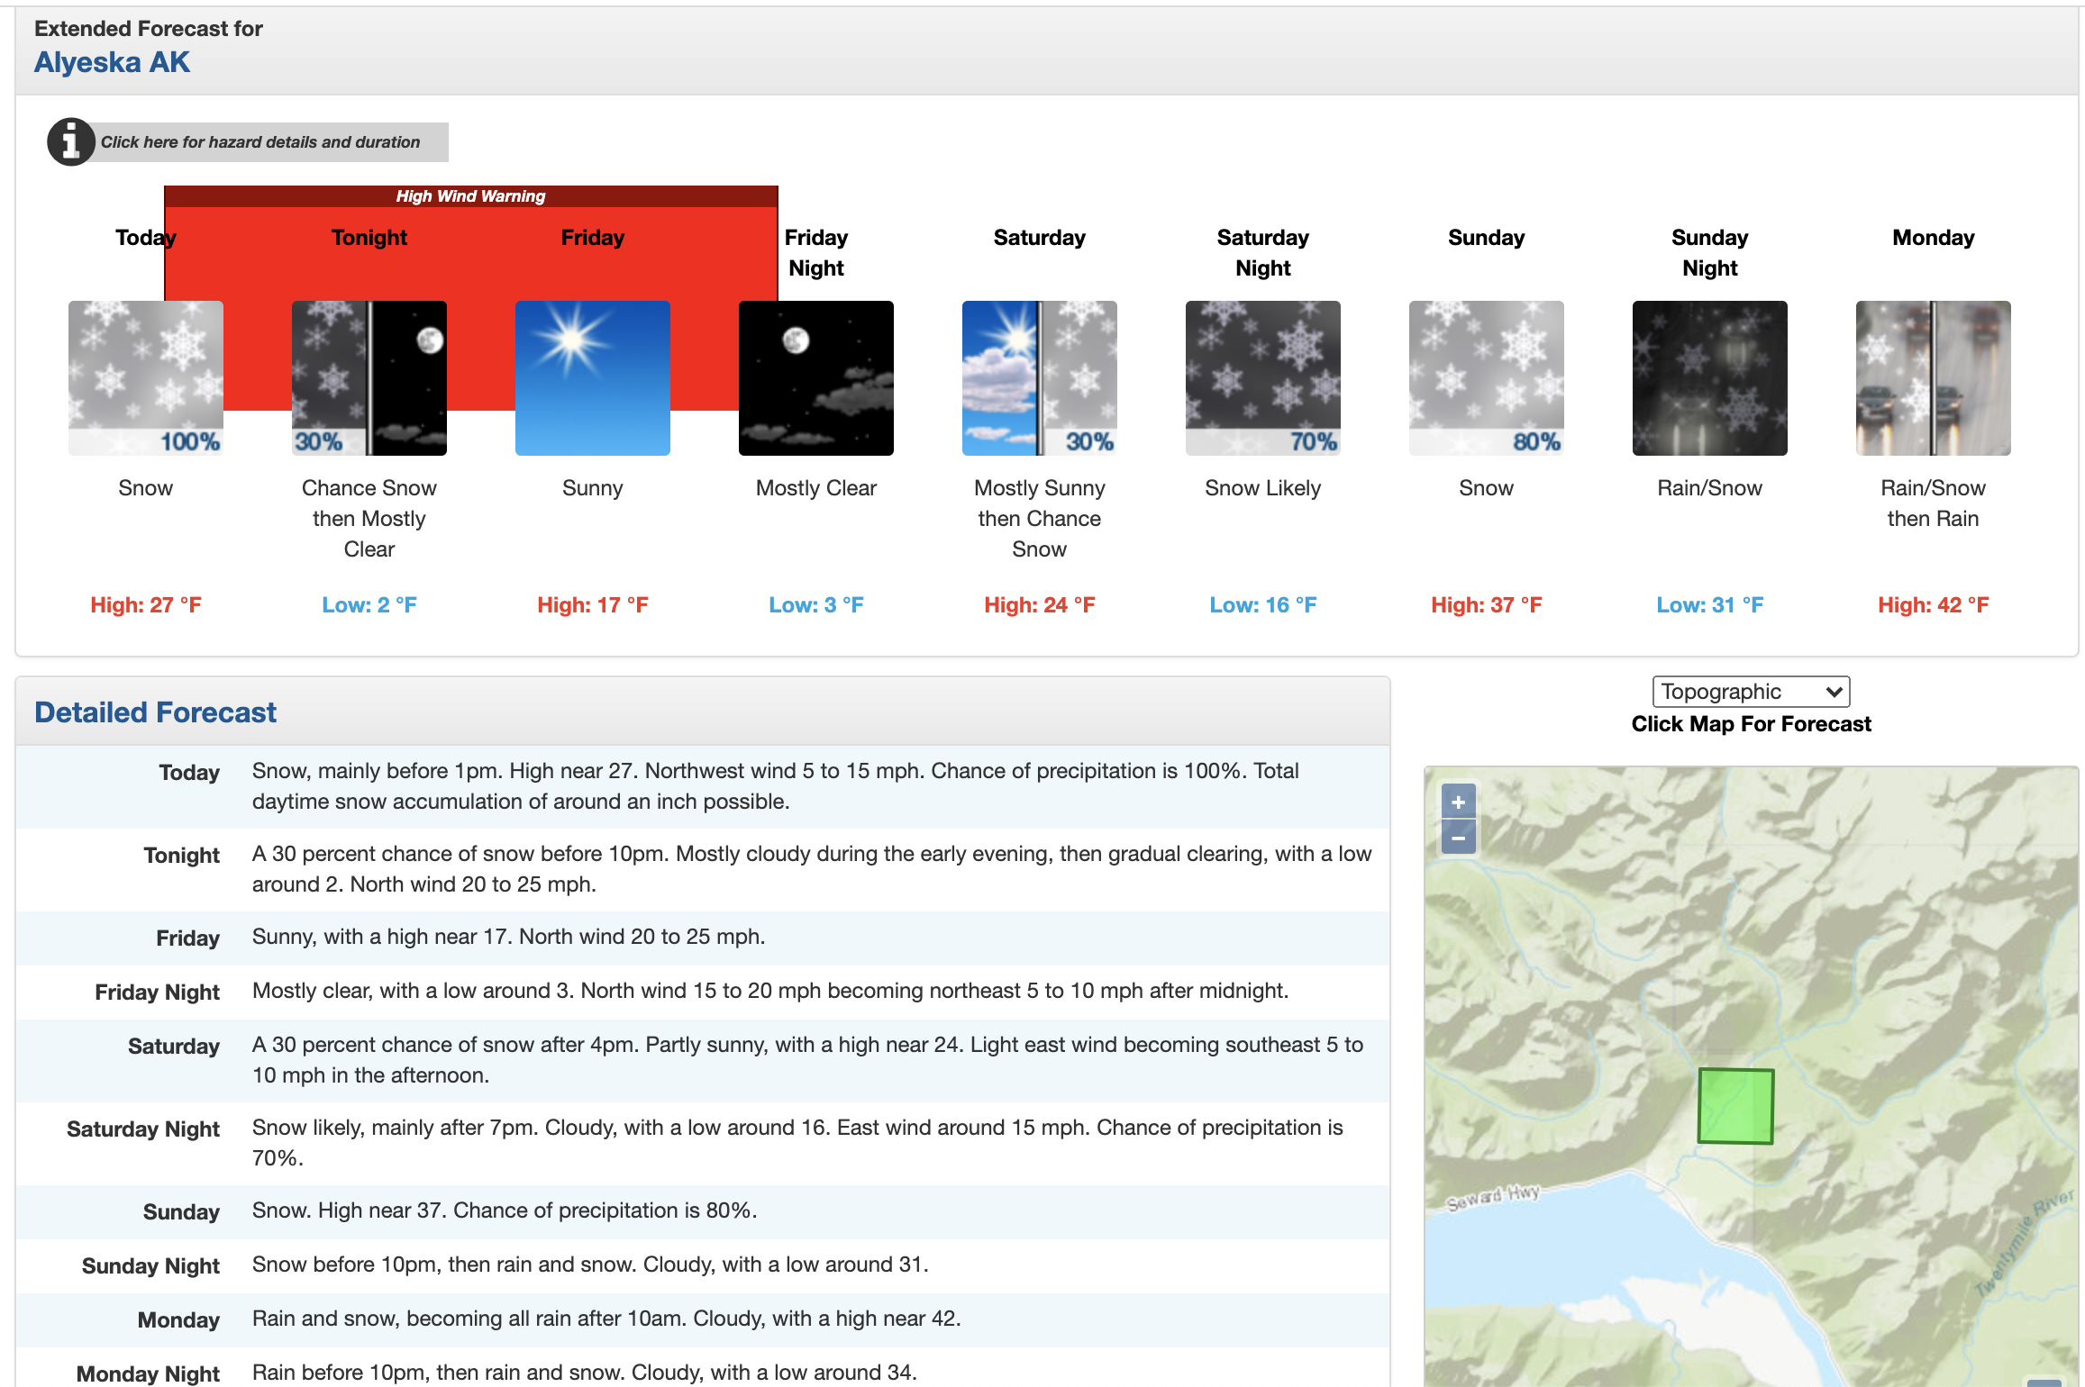Image resolution: width=2085 pixels, height=1387 pixels.
Task: Select the Tonight row label in detailed forecast
Action: [181, 856]
